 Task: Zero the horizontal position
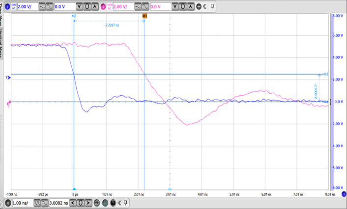[x=81, y=203]
